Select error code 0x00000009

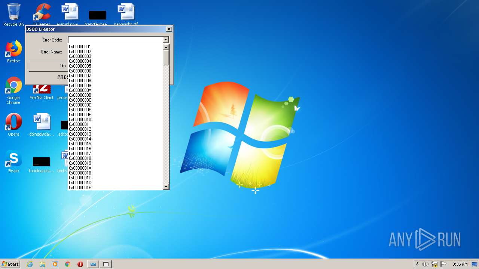[116, 86]
